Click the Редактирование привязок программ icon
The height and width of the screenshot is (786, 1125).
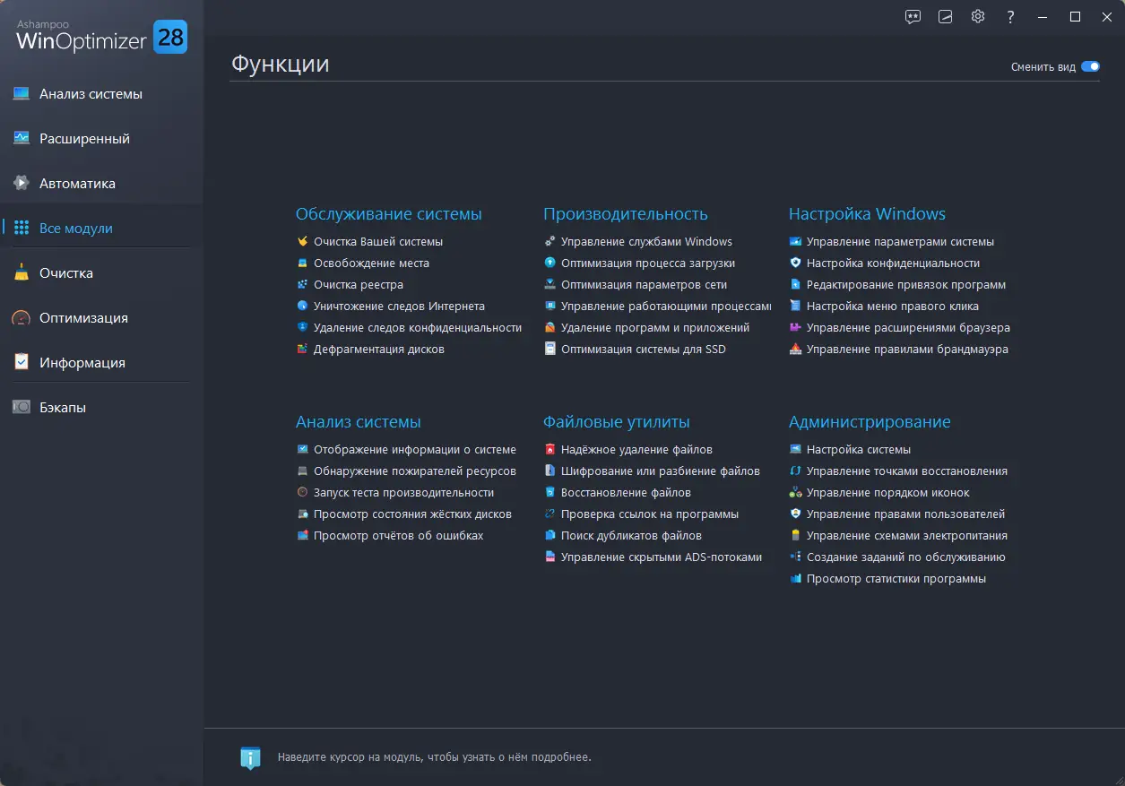pos(795,285)
